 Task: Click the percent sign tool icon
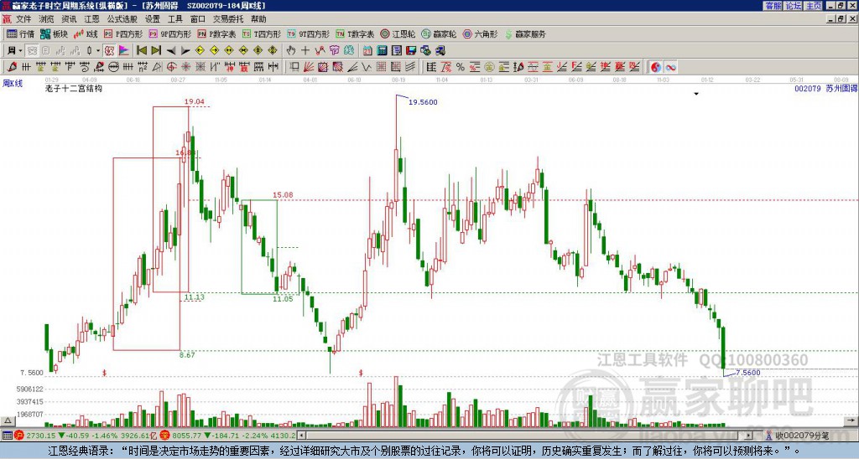tap(460, 67)
